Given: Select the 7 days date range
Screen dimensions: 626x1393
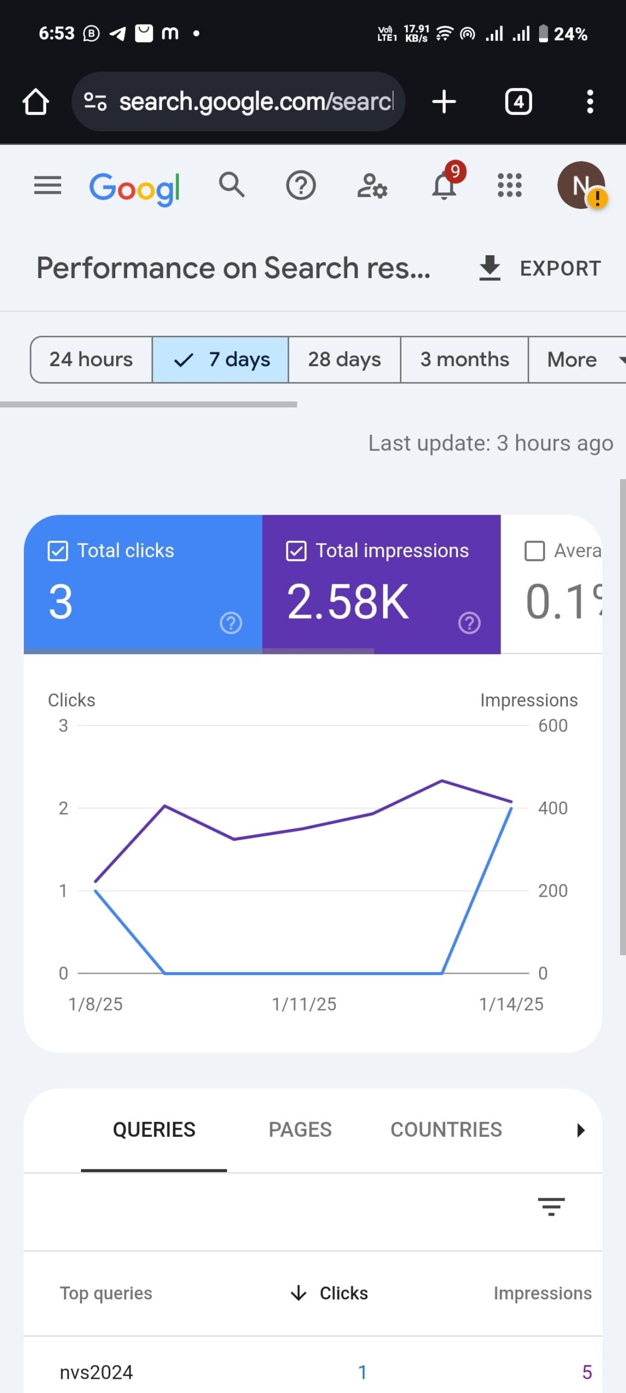Looking at the screenshot, I should pyautogui.click(x=221, y=360).
